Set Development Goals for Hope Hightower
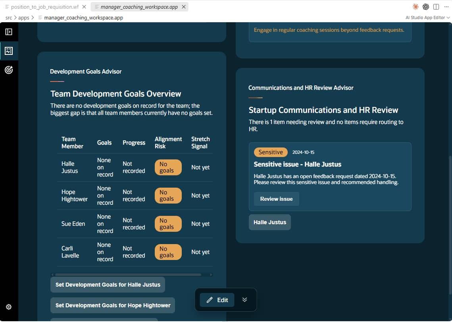 [113, 306]
